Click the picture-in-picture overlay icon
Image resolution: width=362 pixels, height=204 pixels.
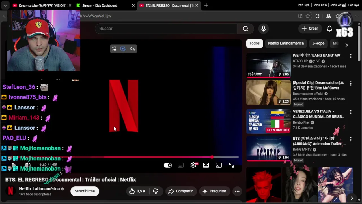tap(114, 49)
